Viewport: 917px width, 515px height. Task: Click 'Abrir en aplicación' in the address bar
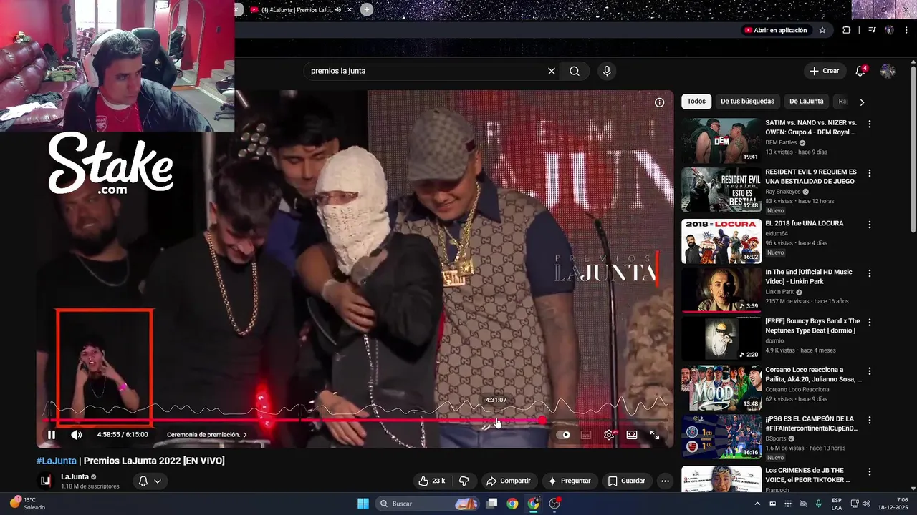pyautogui.click(x=775, y=30)
